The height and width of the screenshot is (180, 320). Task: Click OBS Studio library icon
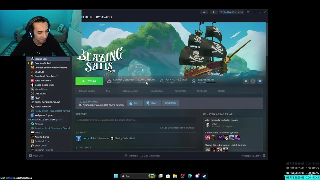coord(32,93)
